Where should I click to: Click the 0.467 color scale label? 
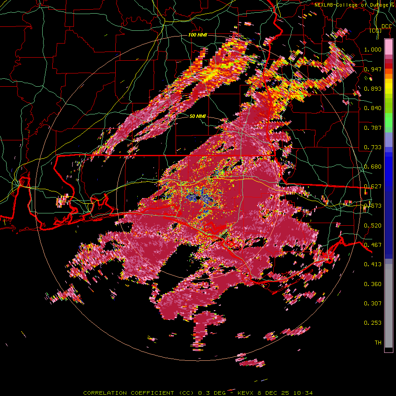pos(373,245)
